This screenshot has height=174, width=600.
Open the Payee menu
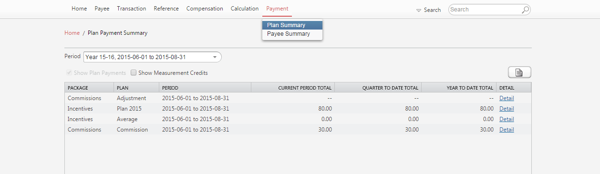pyautogui.click(x=102, y=9)
